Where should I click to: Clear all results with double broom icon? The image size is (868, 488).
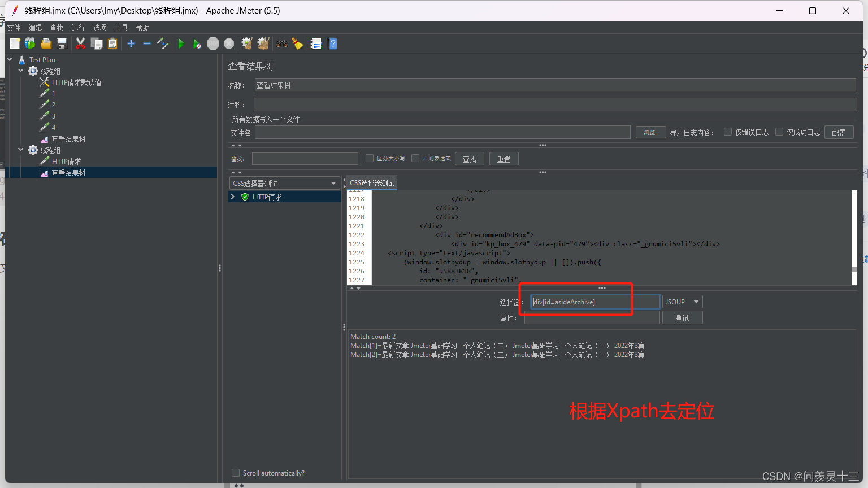pos(263,43)
